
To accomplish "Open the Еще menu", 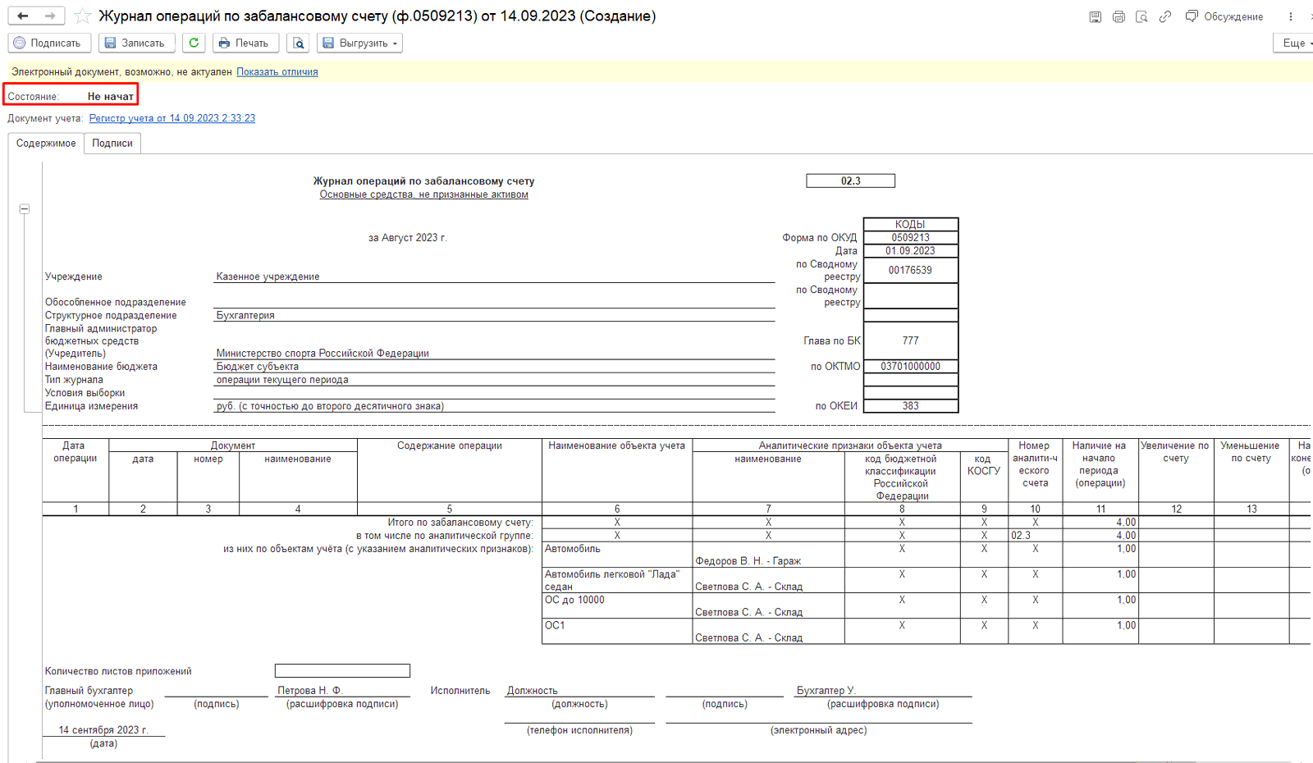I will [1295, 43].
